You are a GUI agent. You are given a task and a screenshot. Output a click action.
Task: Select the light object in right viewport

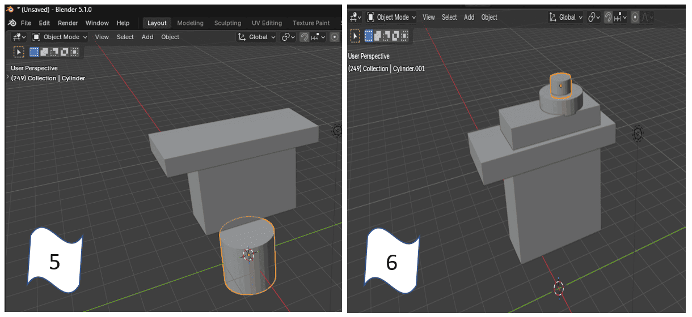pos(638,134)
